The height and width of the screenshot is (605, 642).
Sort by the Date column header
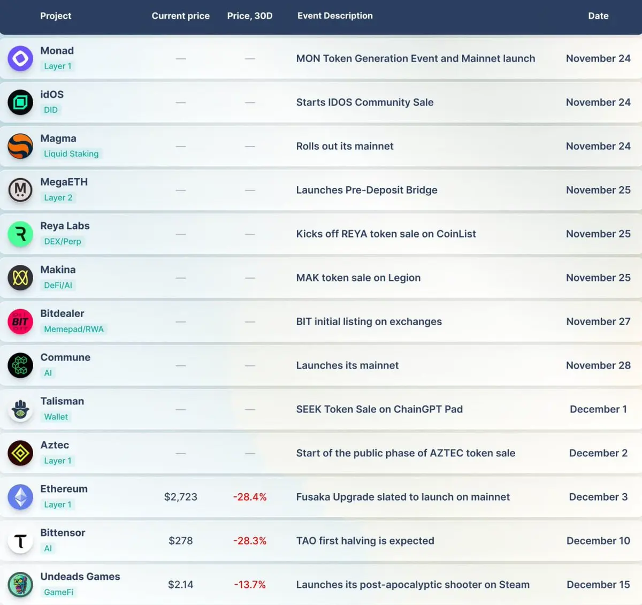point(598,16)
